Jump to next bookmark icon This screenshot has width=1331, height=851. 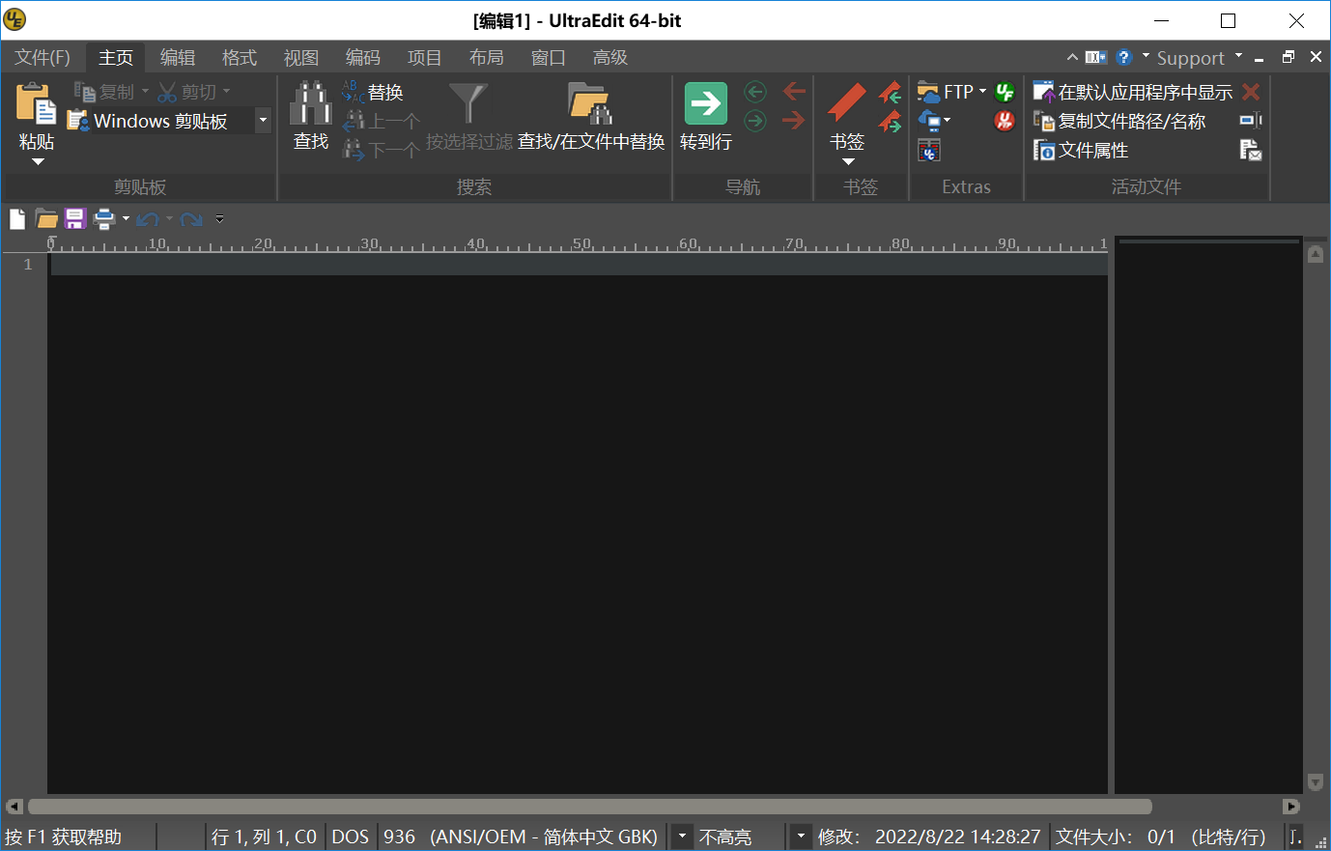pyautogui.click(x=890, y=121)
